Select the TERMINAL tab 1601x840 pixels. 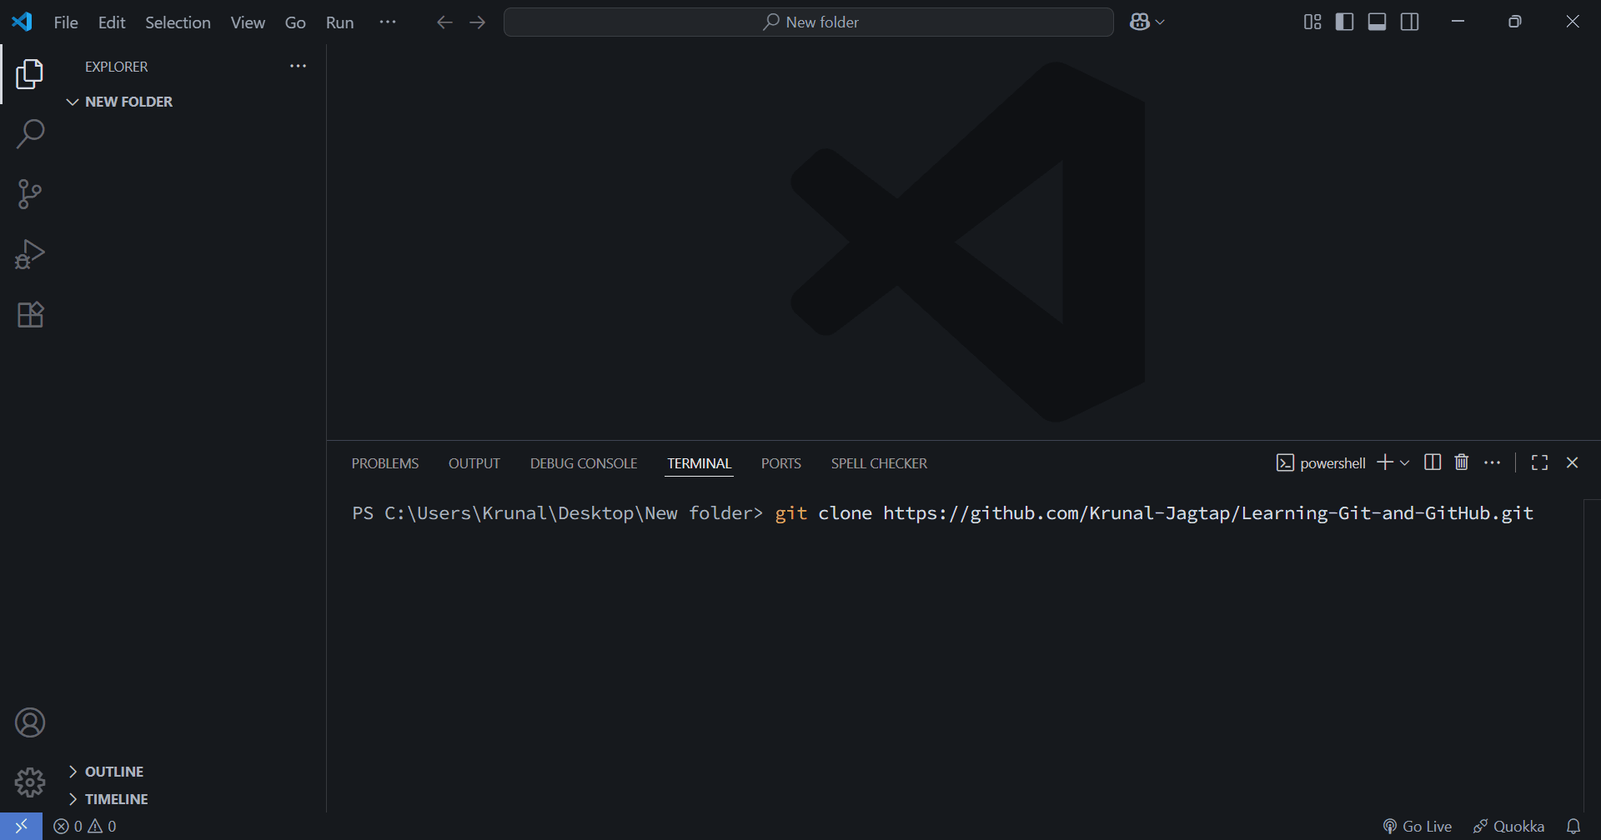tap(699, 463)
